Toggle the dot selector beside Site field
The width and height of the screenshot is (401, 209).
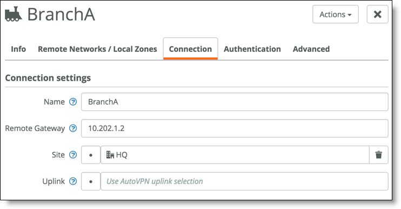(x=91, y=155)
